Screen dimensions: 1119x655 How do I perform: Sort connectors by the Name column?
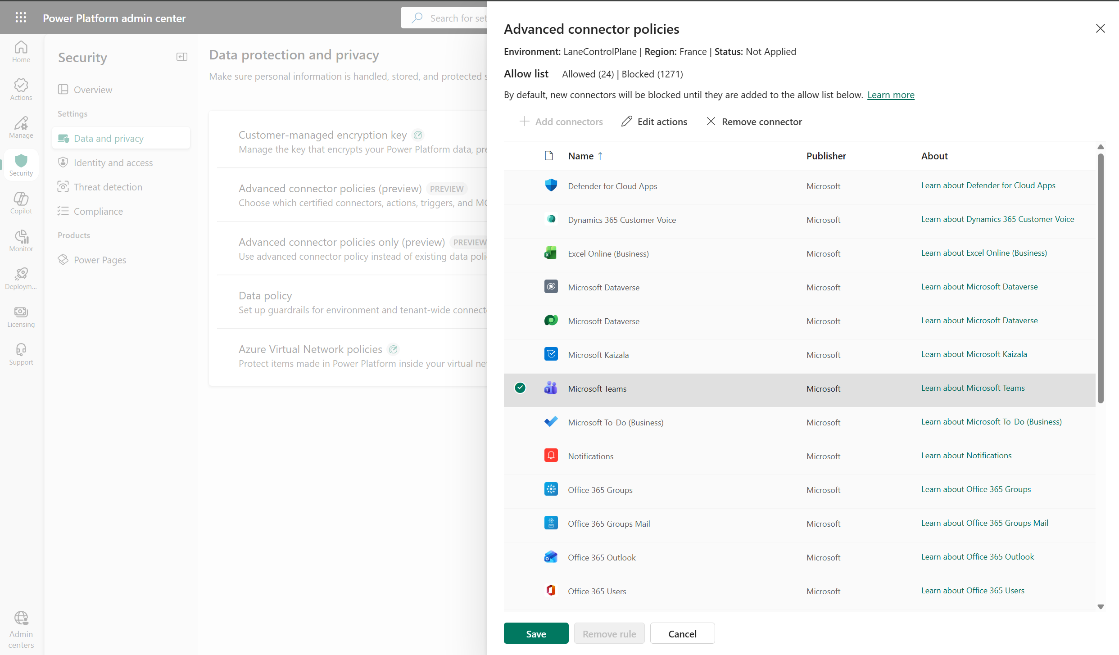(585, 156)
